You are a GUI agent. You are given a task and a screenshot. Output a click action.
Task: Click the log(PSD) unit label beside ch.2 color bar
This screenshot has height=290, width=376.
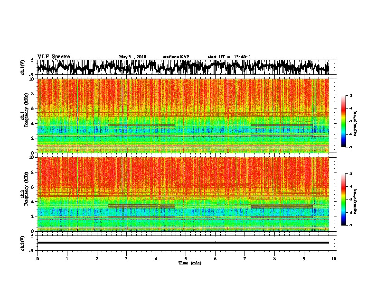tap(356, 201)
